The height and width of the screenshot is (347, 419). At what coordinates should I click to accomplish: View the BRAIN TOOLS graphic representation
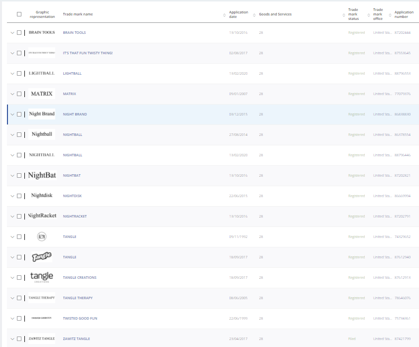click(42, 33)
